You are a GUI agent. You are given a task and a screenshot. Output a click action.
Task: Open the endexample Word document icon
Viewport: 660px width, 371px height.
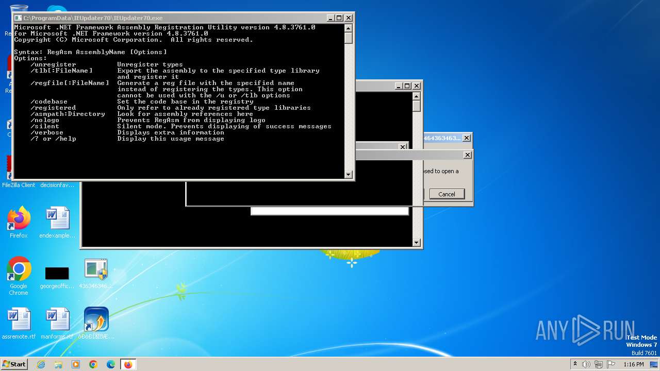(57, 222)
